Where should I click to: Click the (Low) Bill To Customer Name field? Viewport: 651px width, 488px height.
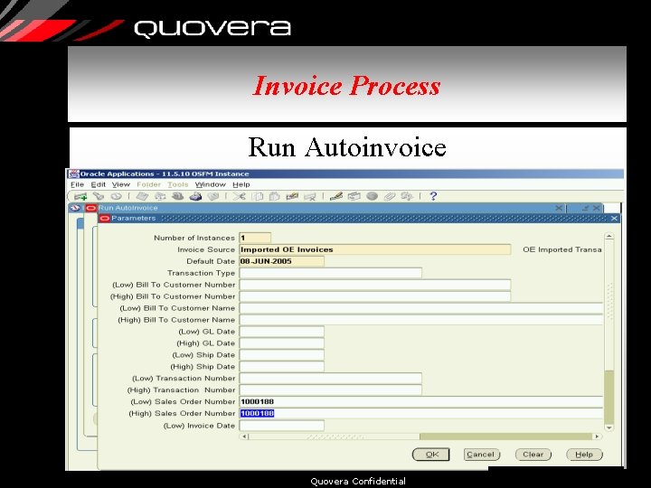pos(420,308)
